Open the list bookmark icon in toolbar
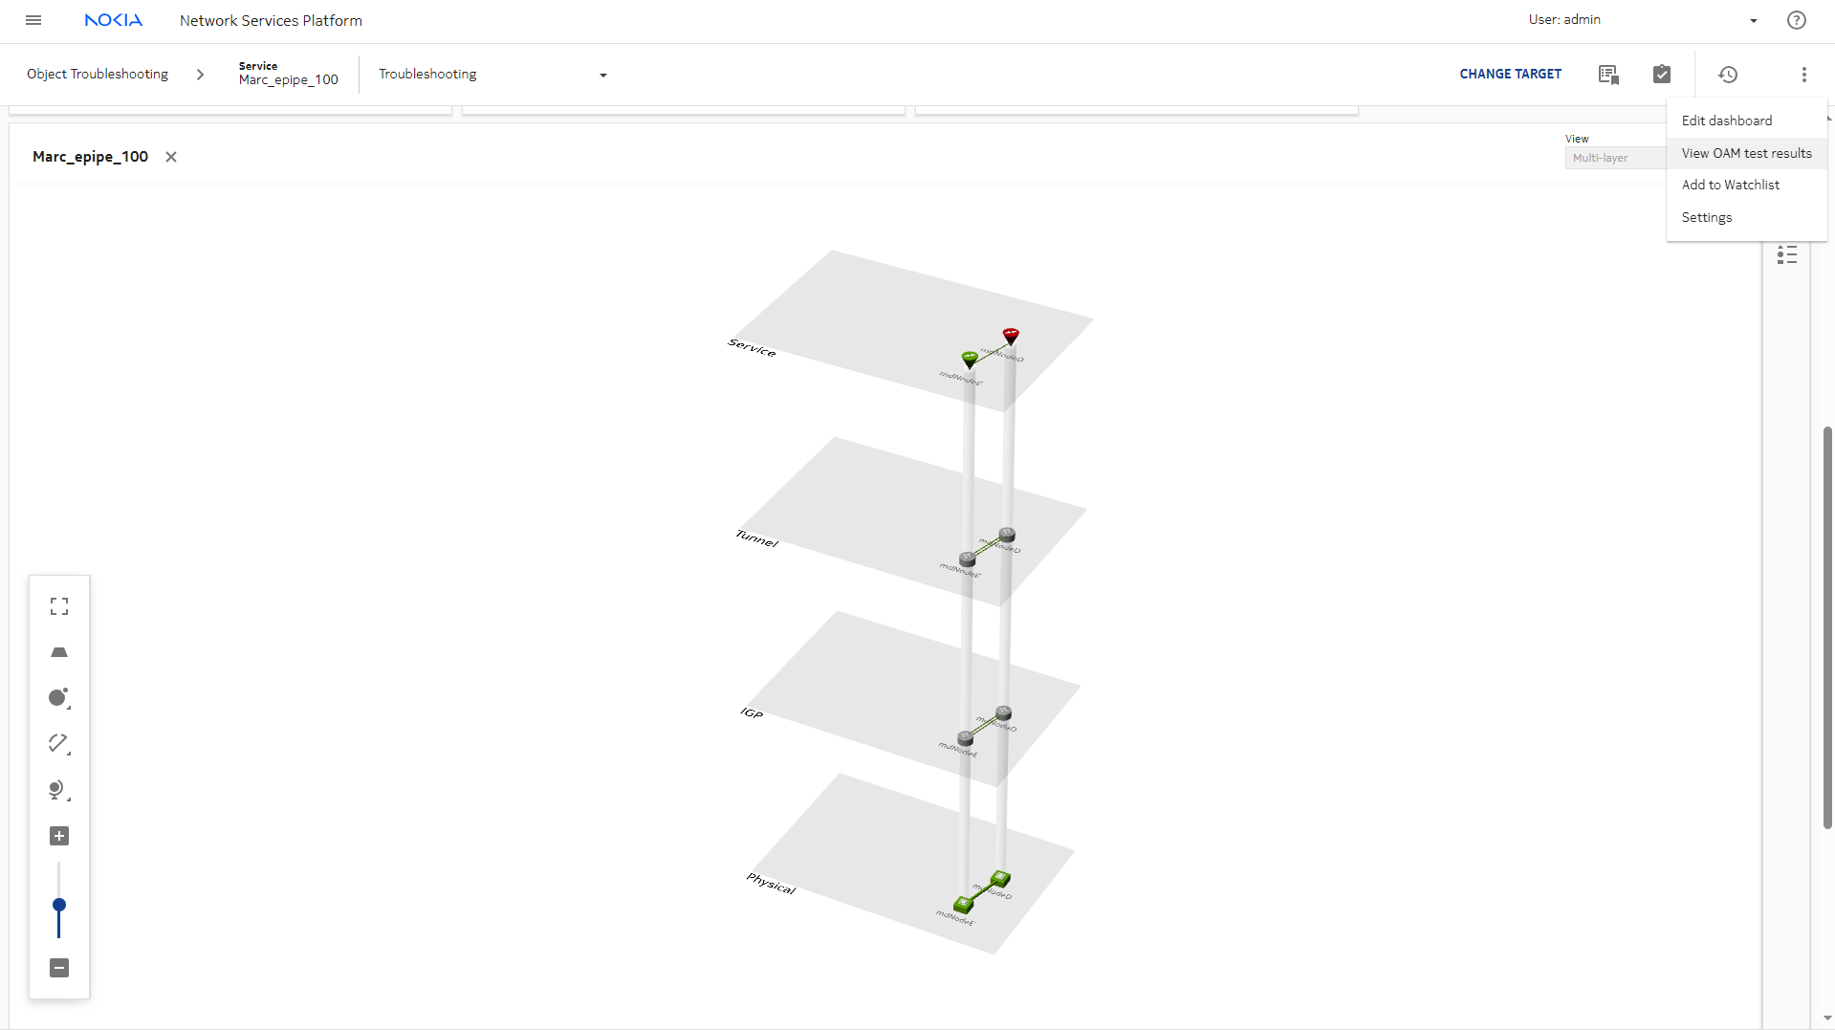Image resolution: width=1835 pixels, height=1030 pixels. click(x=1607, y=75)
